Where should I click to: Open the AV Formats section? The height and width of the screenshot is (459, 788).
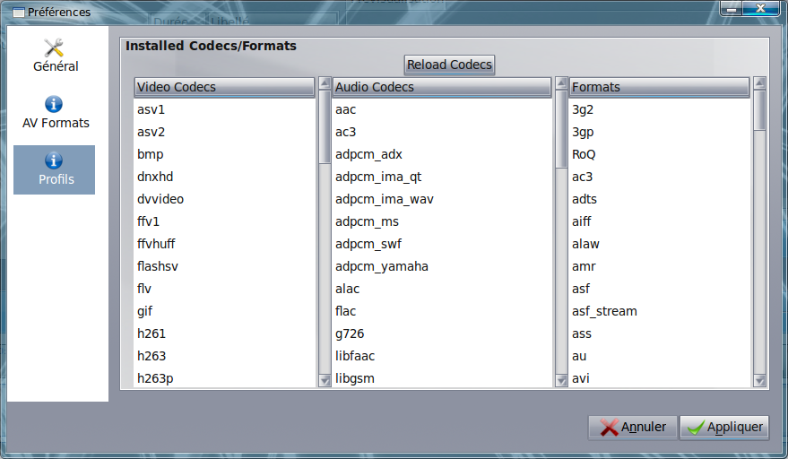(55, 113)
